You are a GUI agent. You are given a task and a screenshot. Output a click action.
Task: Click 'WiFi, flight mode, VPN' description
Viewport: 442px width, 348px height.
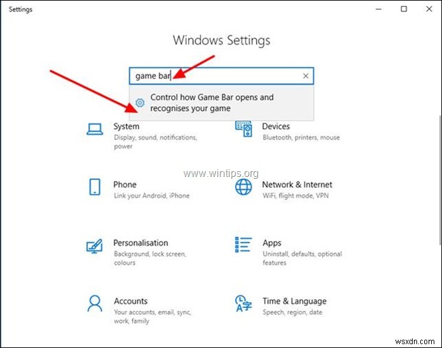click(x=296, y=195)
